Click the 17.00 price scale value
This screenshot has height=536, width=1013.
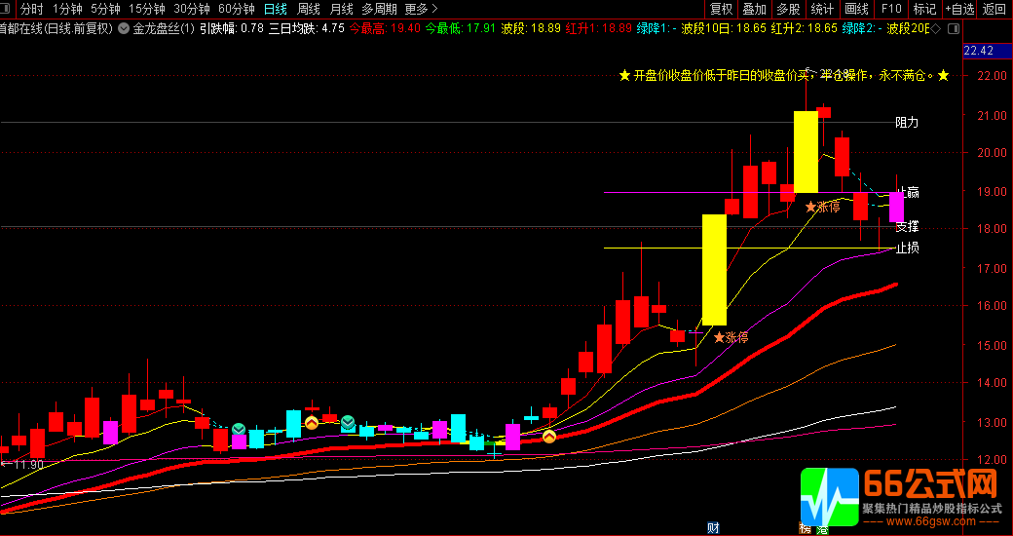click(992, 268)
